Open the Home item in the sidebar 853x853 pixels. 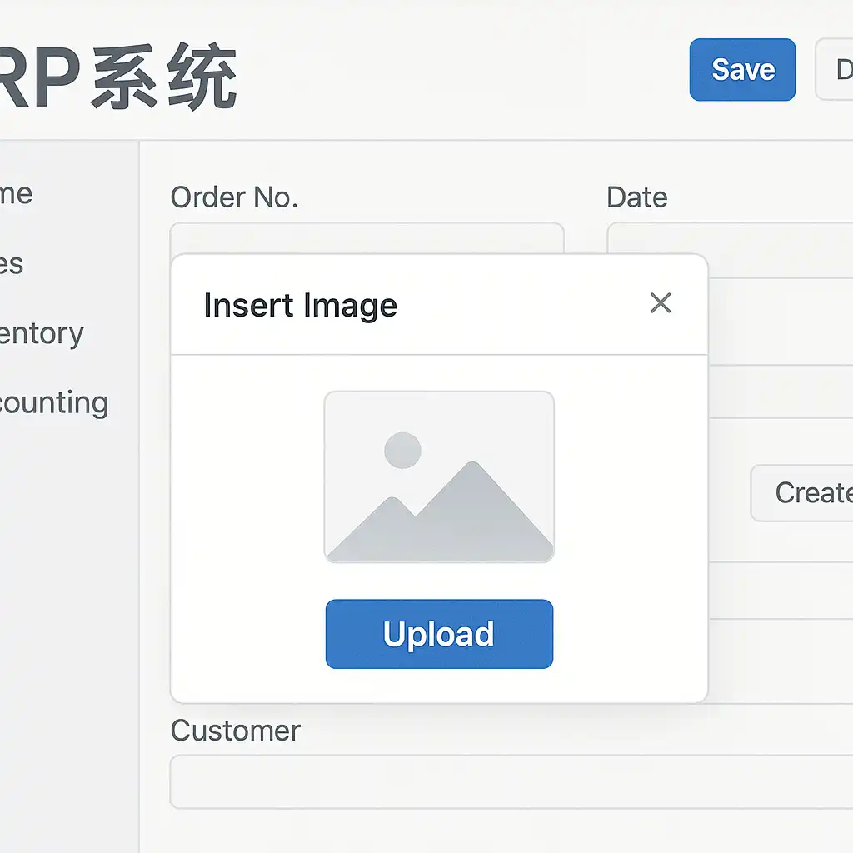(17, 193)
